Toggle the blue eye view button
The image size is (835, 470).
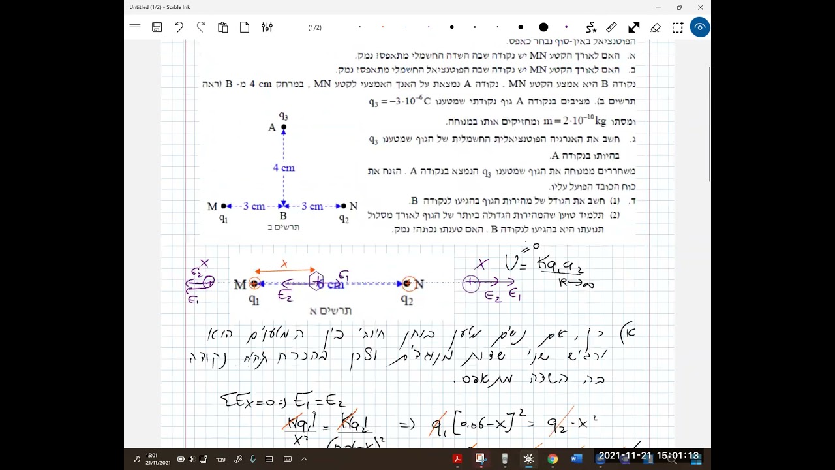coord(700,27)
